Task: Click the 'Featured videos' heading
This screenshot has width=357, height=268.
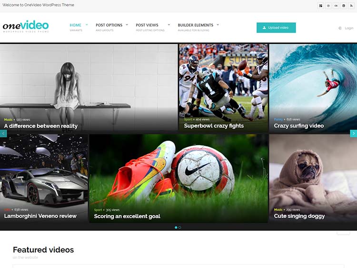Action: pyautogui.click(x=43, y=250)
